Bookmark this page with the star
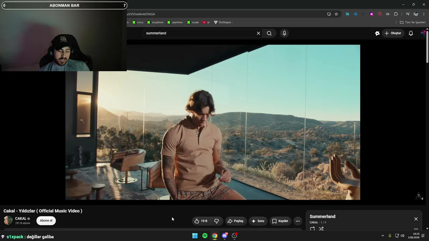 pyautogui.click(x=336, y=14)
